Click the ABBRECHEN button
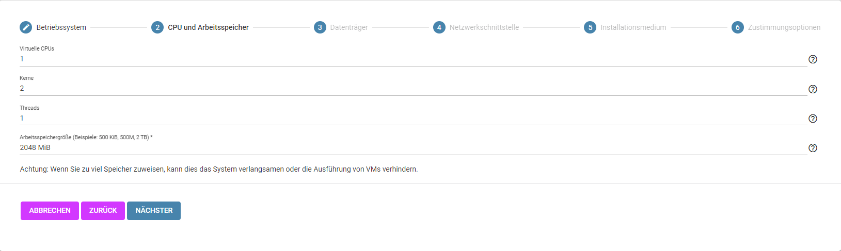Image resolution: width=841 pixels, height=251 pixels. coord(50,211)
